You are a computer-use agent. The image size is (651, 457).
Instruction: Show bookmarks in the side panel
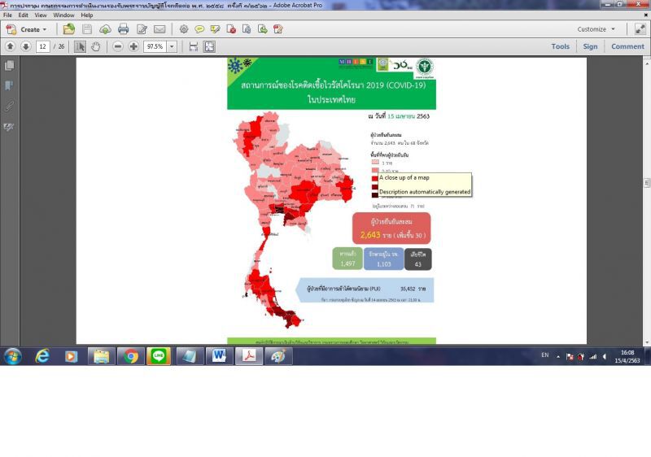[x=9, y=86]
